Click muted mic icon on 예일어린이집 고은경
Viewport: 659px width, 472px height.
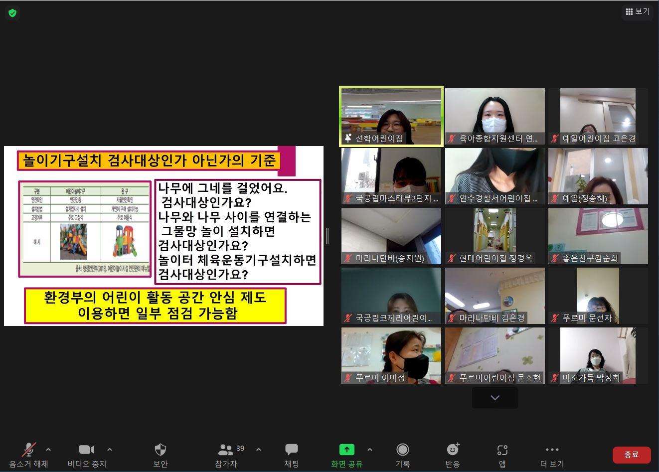click(x=555, y=139)
